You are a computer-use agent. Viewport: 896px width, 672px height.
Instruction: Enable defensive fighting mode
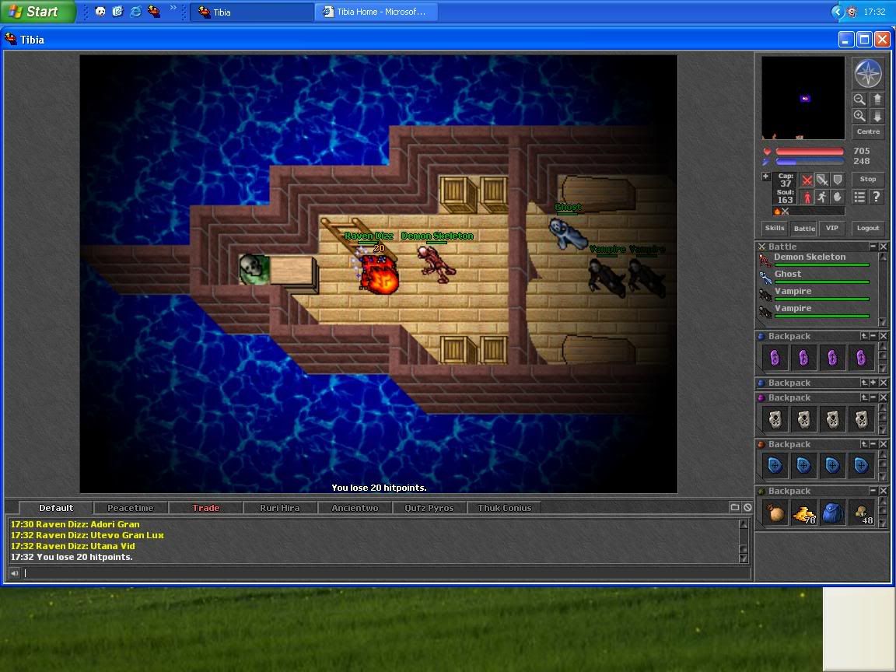pyautogui.click(x=838, y=180)
